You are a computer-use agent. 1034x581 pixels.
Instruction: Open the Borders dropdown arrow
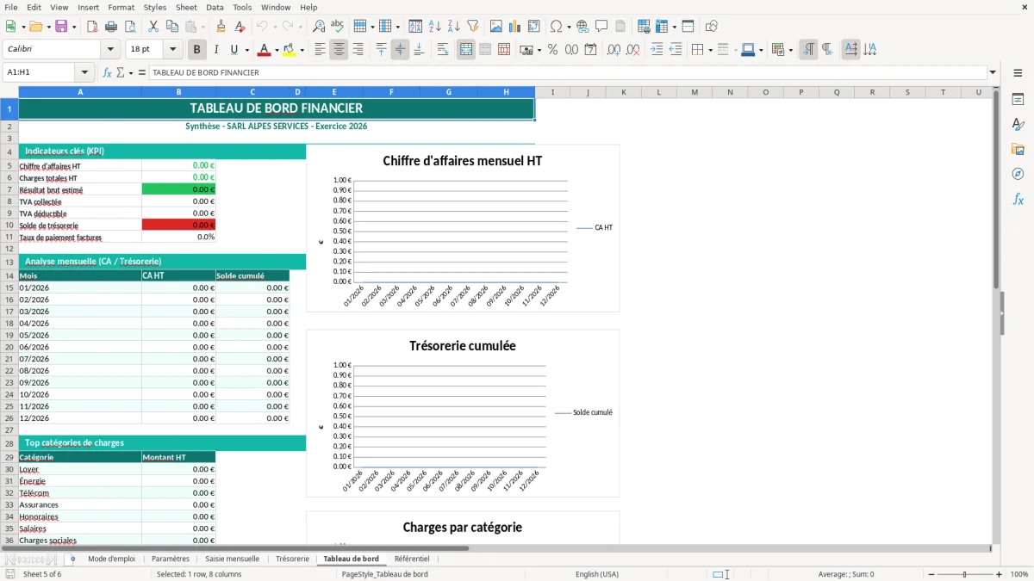(710, 50)
